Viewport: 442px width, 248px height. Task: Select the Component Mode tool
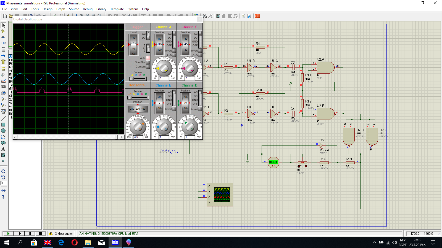pos(3,31)
